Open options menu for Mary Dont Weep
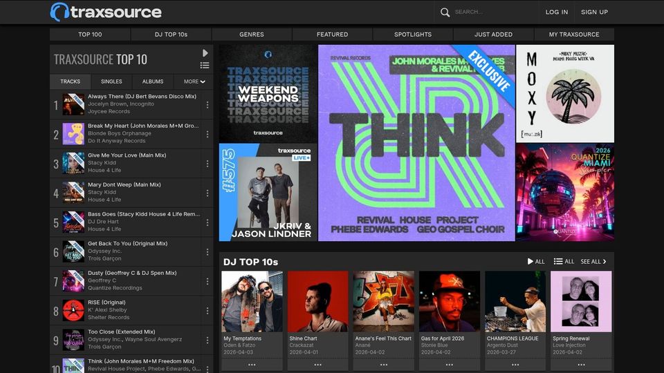664x373 pixels. click(x=207, y=193)
